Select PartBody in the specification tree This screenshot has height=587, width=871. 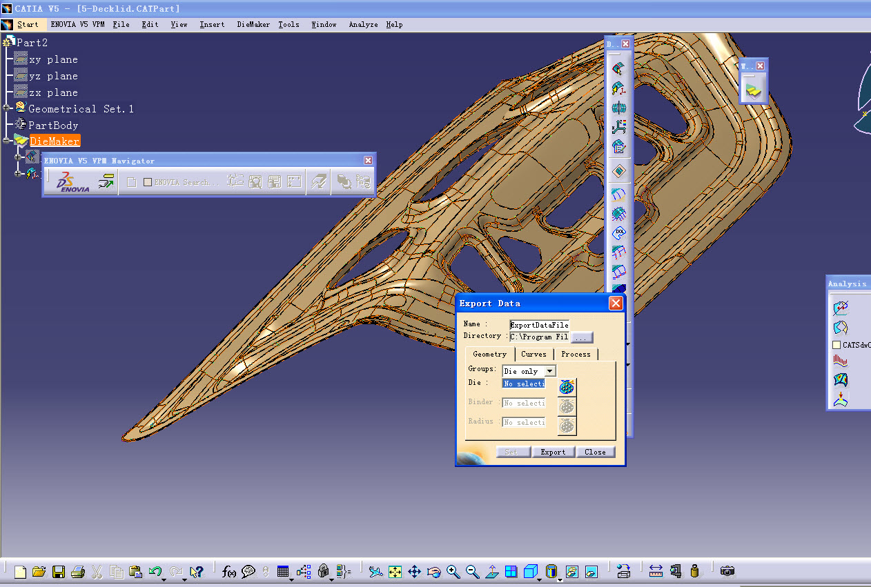tap(53, 126)
